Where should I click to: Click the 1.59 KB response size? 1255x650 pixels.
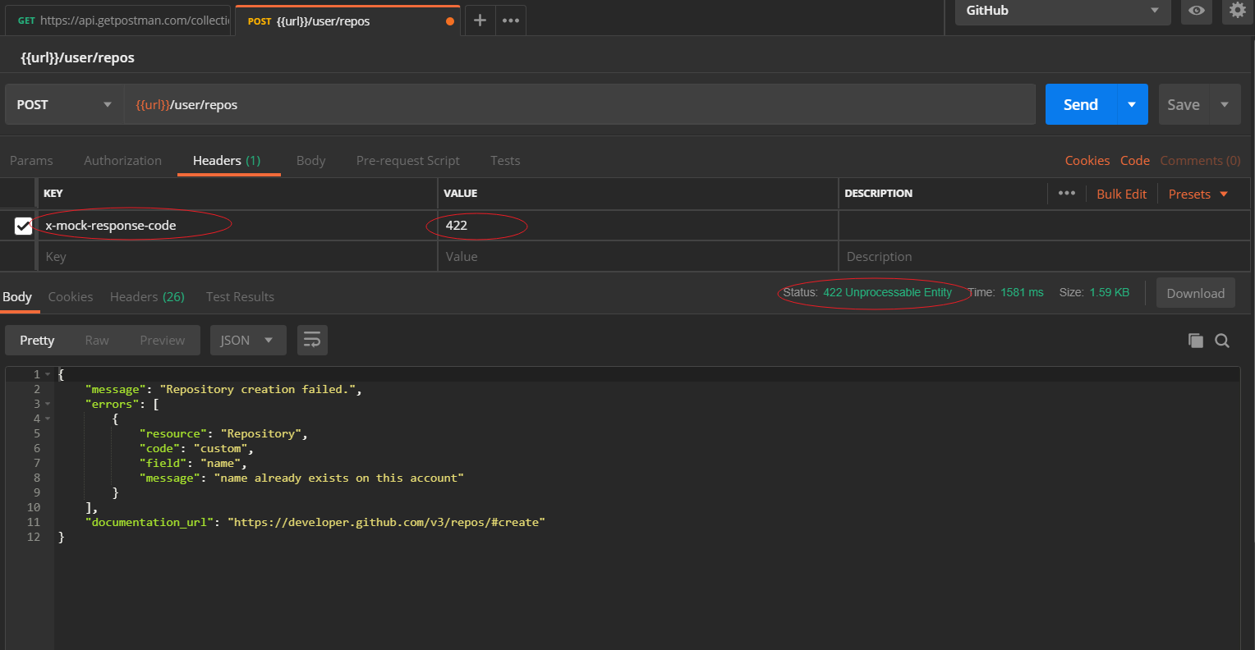coord(1110,292)
